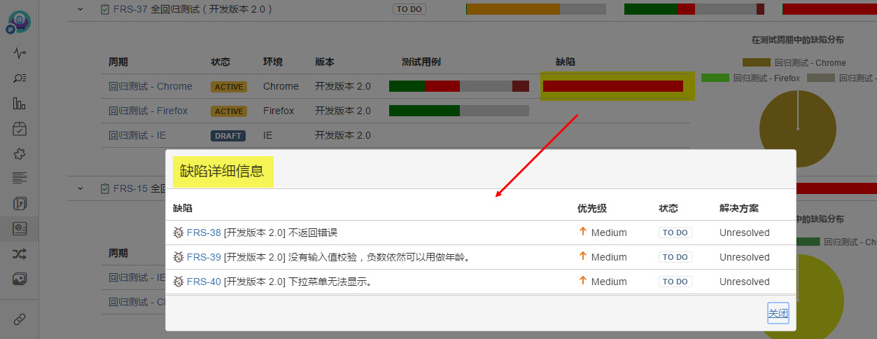Click the chain link icon in sidebar
The image size is (877, 339).
20,319
